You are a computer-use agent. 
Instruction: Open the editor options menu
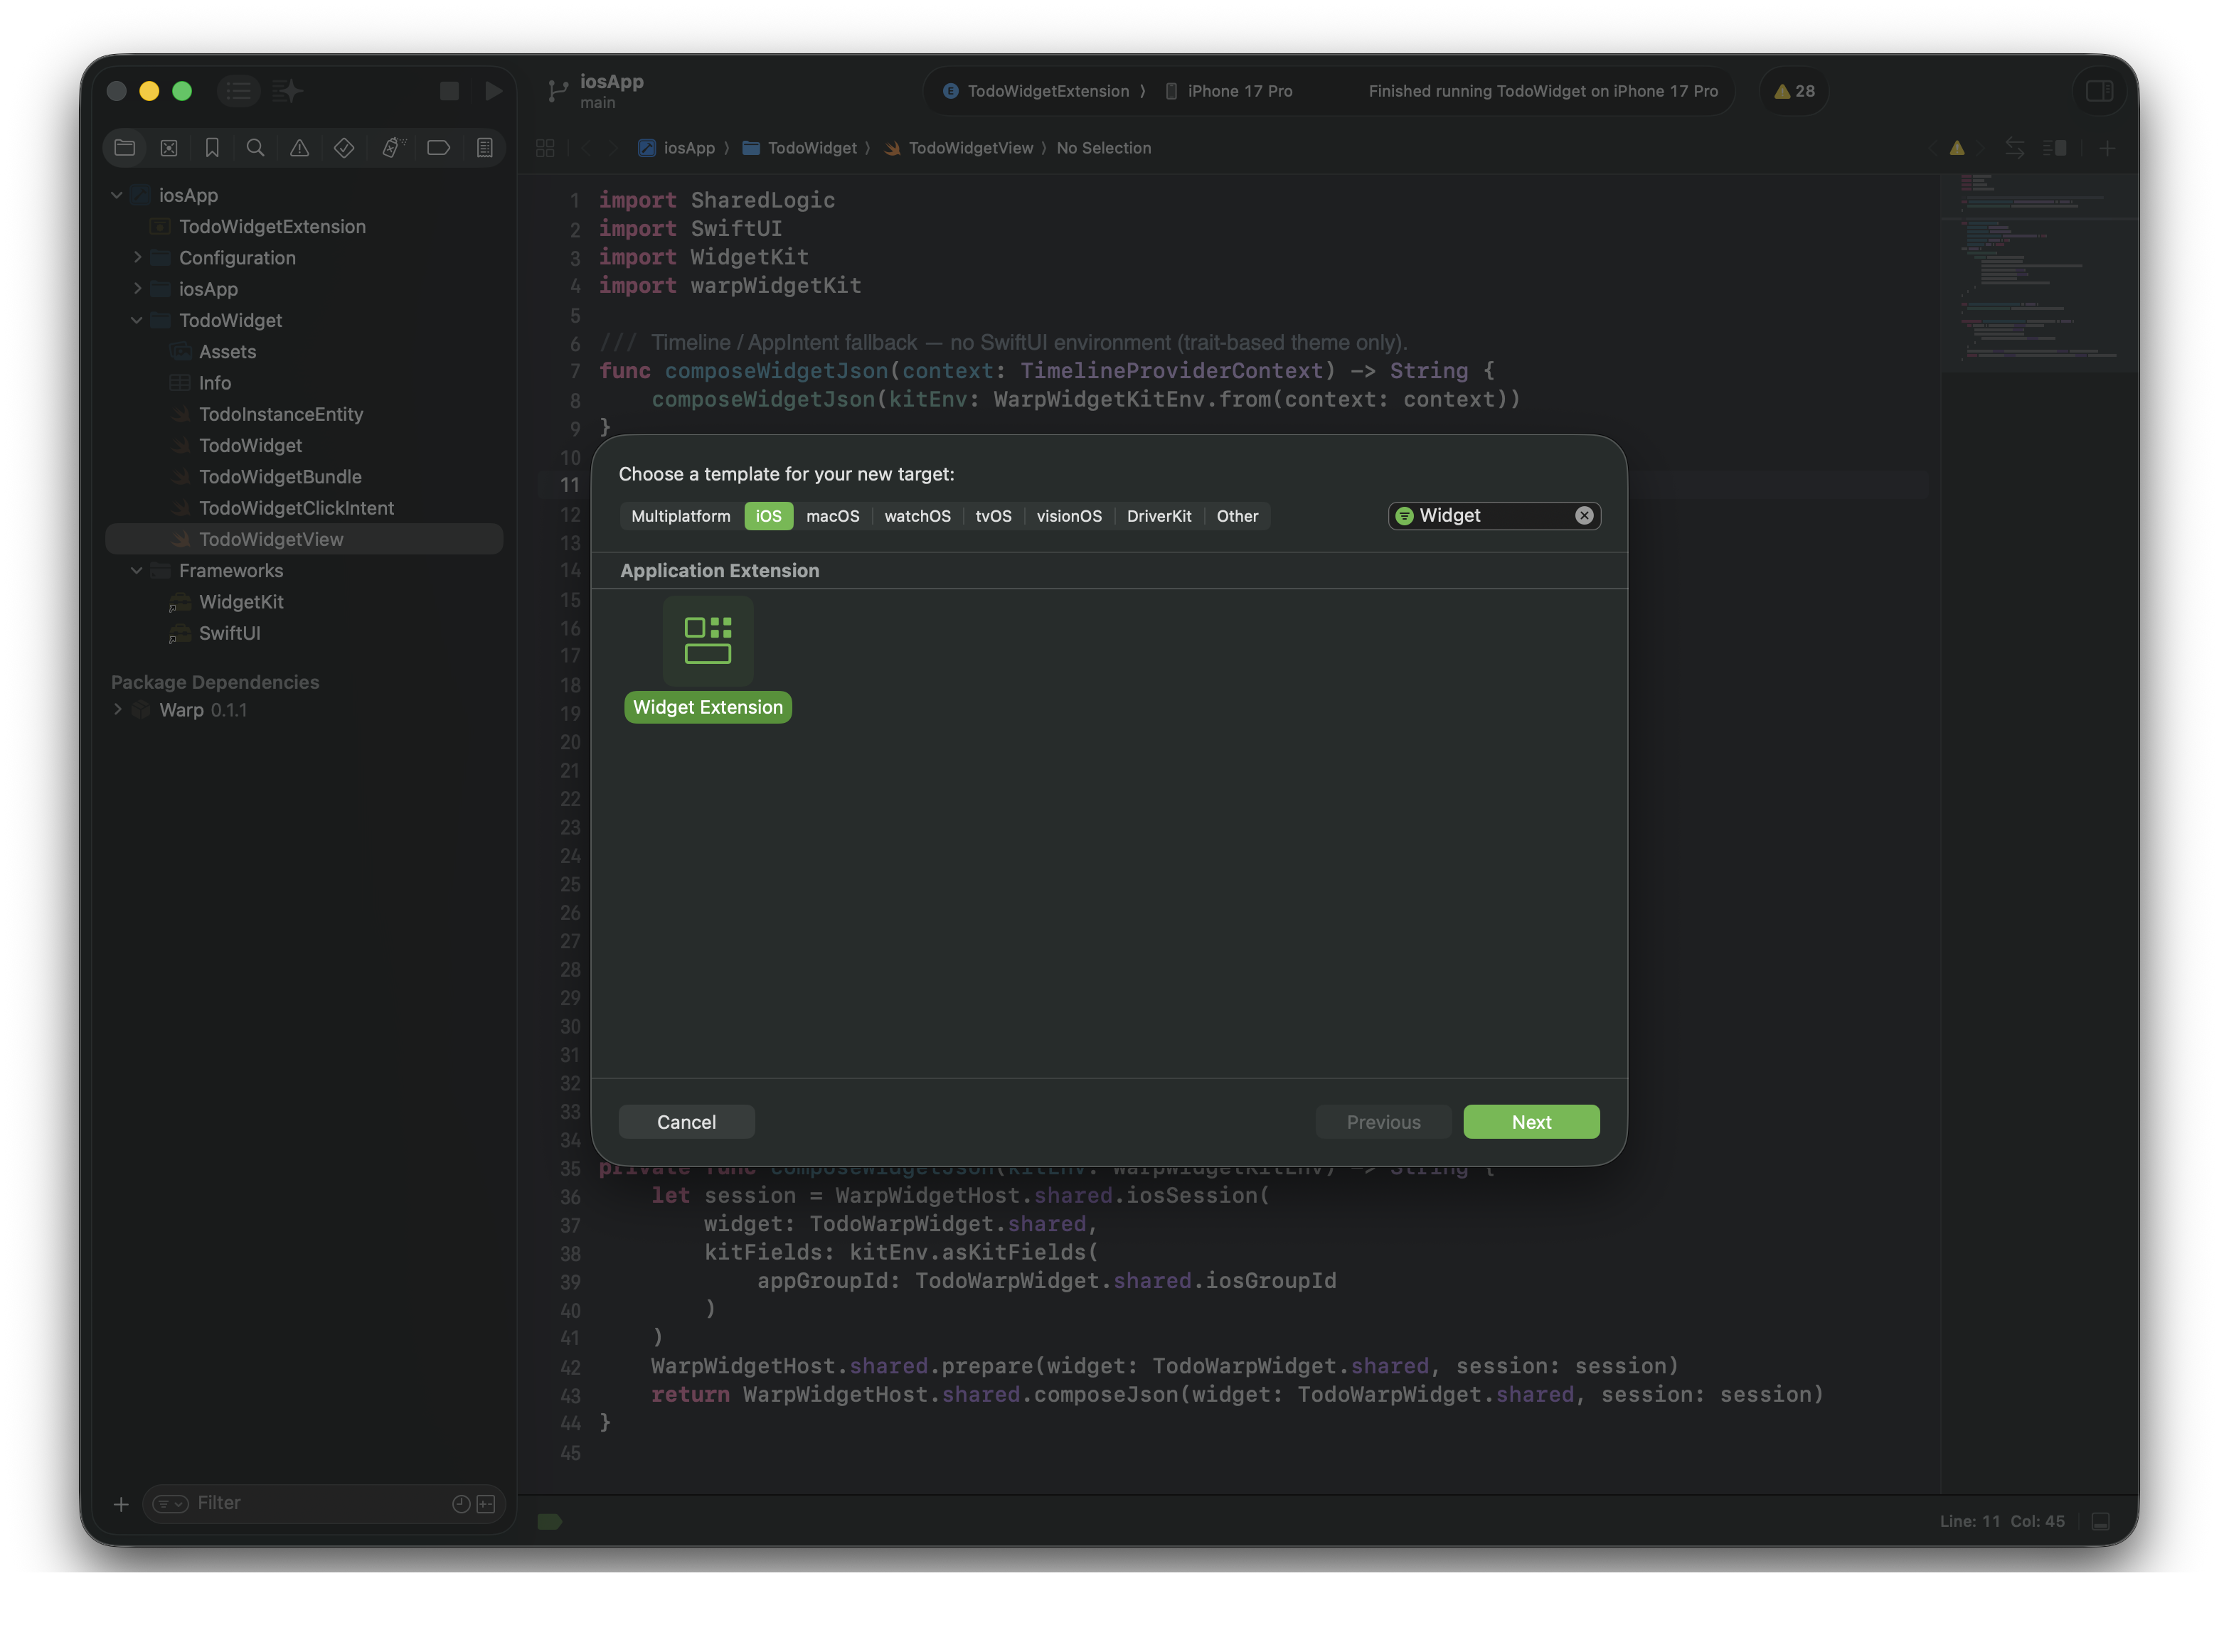point(2055,148)
